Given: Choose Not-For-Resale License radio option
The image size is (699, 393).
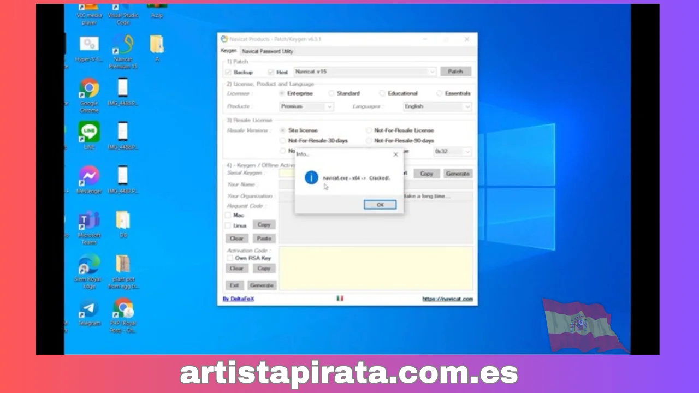Looking at the screenshot, I should point(369,130).
